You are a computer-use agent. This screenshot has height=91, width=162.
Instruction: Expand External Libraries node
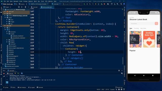tap(3, 64)
